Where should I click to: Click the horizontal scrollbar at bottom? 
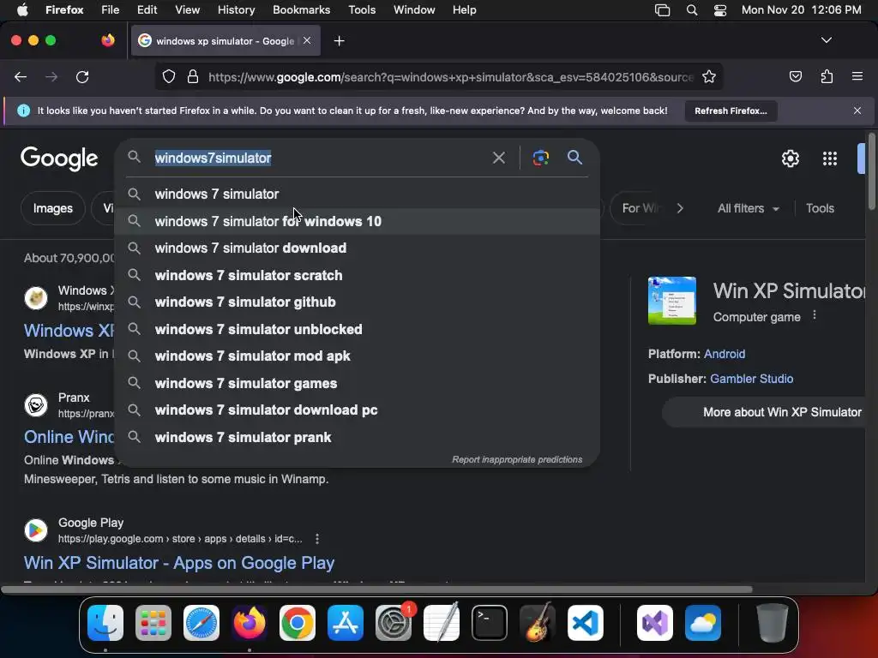[x=376, y=589]
